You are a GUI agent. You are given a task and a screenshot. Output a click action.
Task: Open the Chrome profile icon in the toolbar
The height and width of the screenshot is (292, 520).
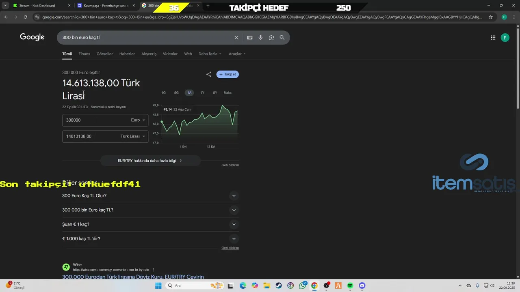tap(504, 17)
